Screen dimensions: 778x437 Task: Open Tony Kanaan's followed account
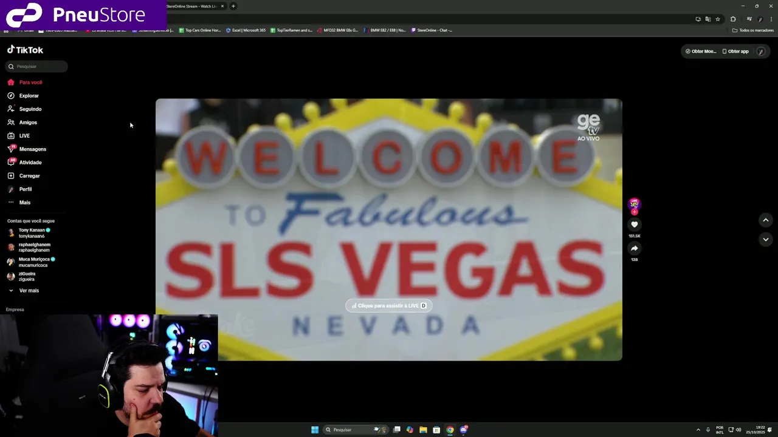pyautogui.click(x=29, y=232)
